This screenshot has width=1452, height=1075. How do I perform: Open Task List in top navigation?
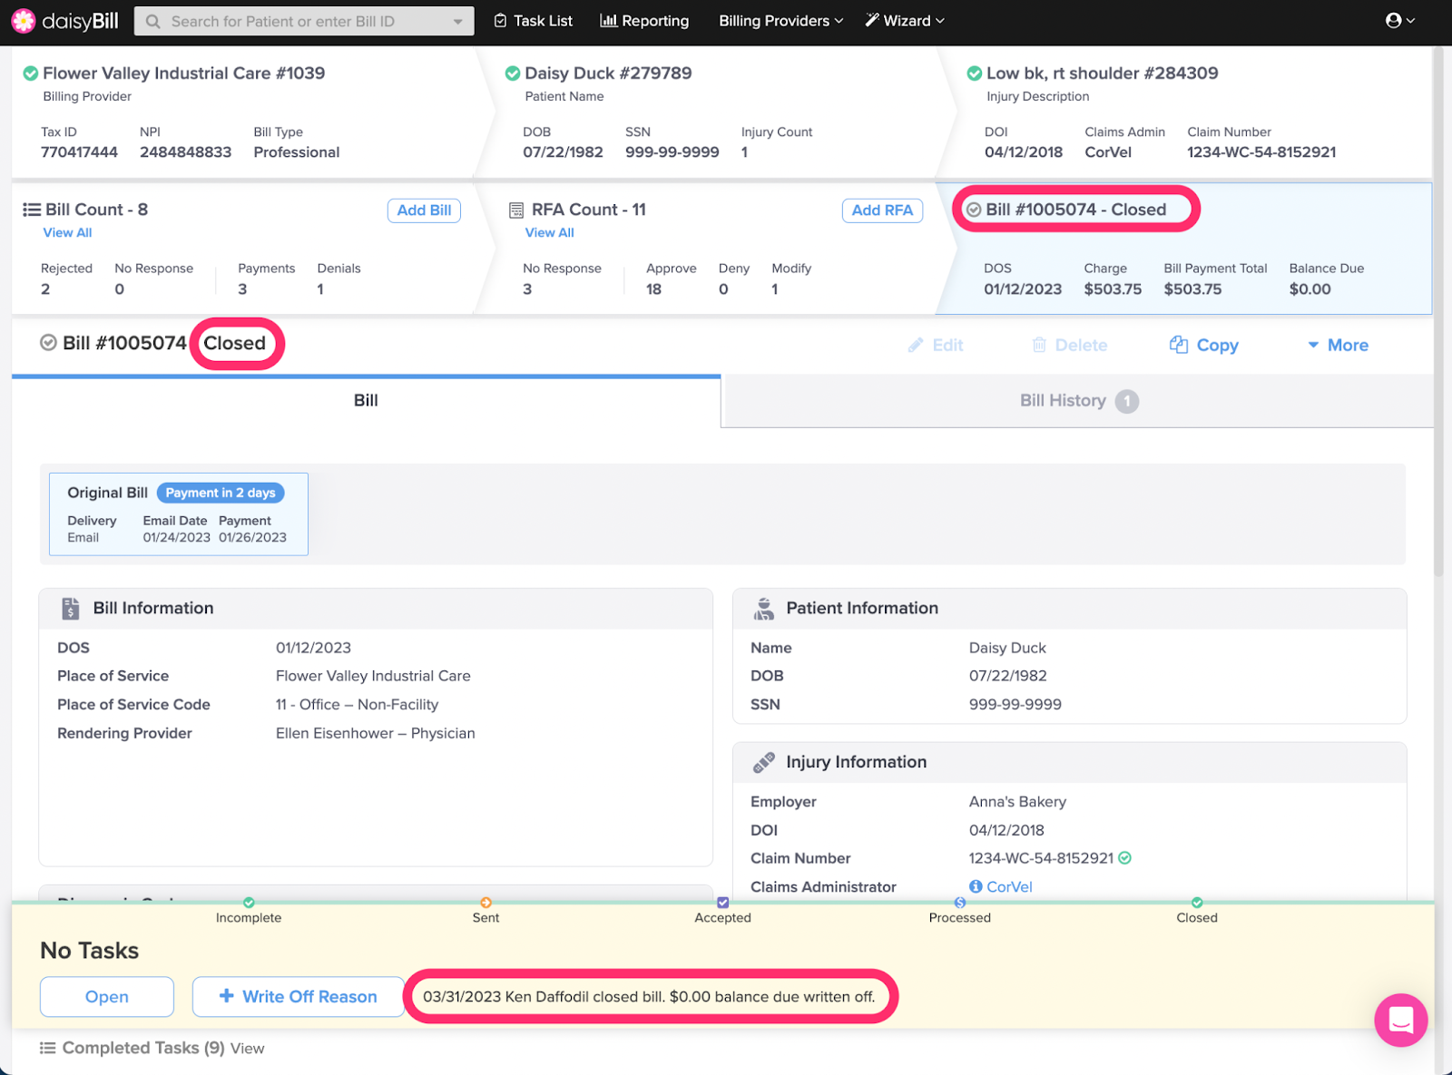point(533,21)
